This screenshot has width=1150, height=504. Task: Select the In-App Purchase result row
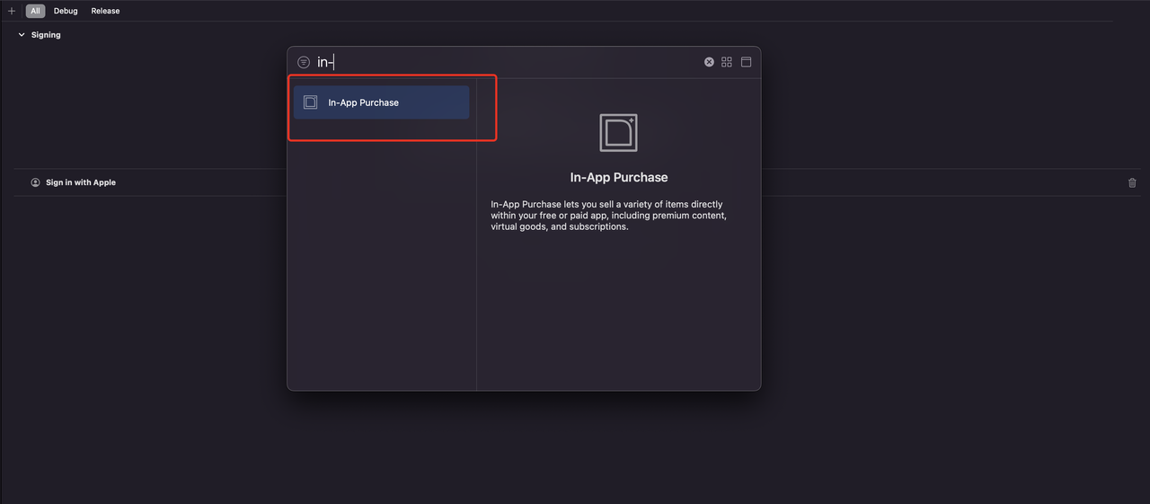pos(381,102)
